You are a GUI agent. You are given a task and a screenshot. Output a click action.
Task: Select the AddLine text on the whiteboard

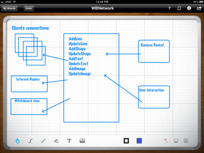coord(75,39)
